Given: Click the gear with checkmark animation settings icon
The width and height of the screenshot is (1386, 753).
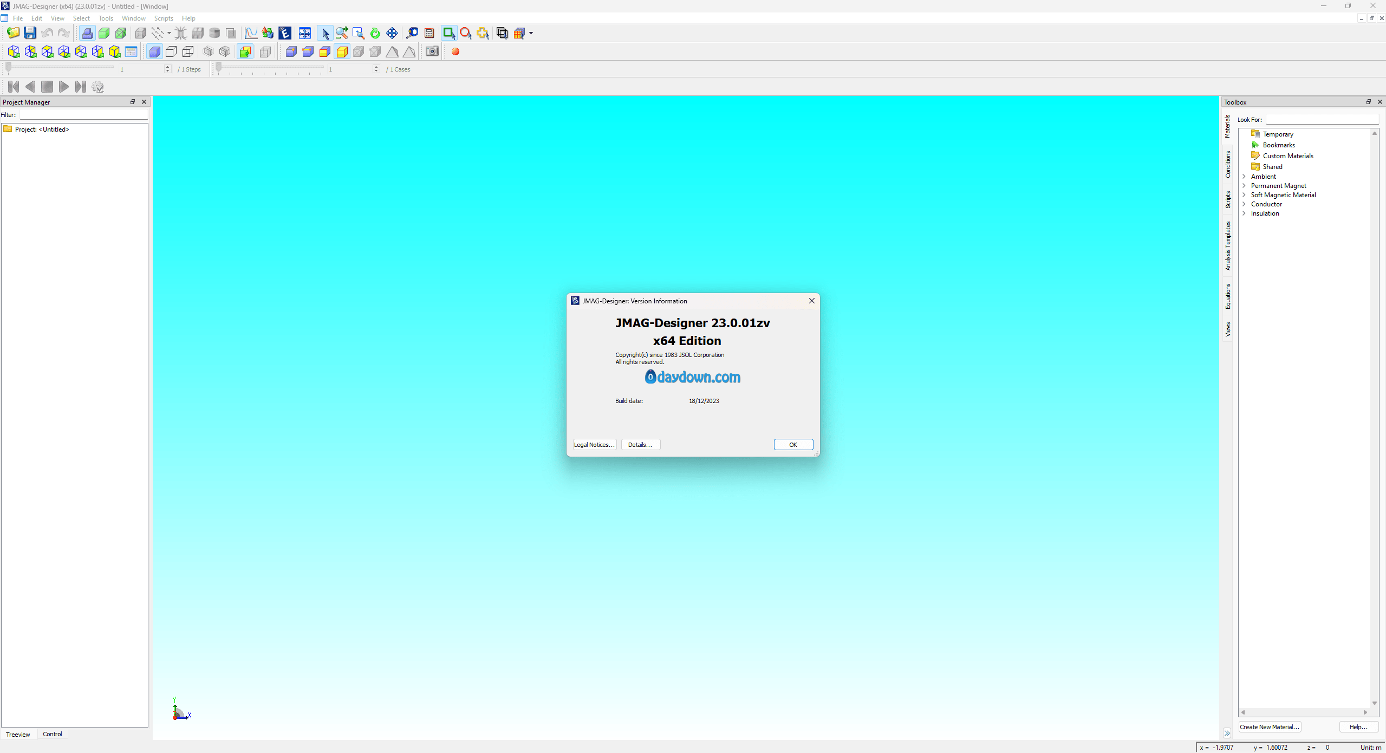Looking at the screenshot, I should point(97,87).
